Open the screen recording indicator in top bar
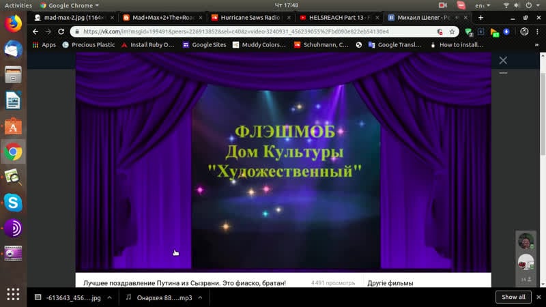This screenshot has width=546, height=307. click(x=442, y=5)
